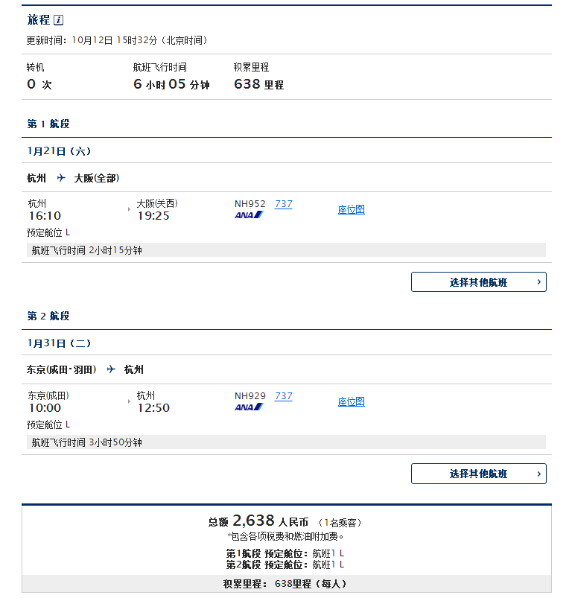This screenshot has height=598, width=572.
Task: Open the 737 aircraft link for NH952
Action: click(283, 204)
